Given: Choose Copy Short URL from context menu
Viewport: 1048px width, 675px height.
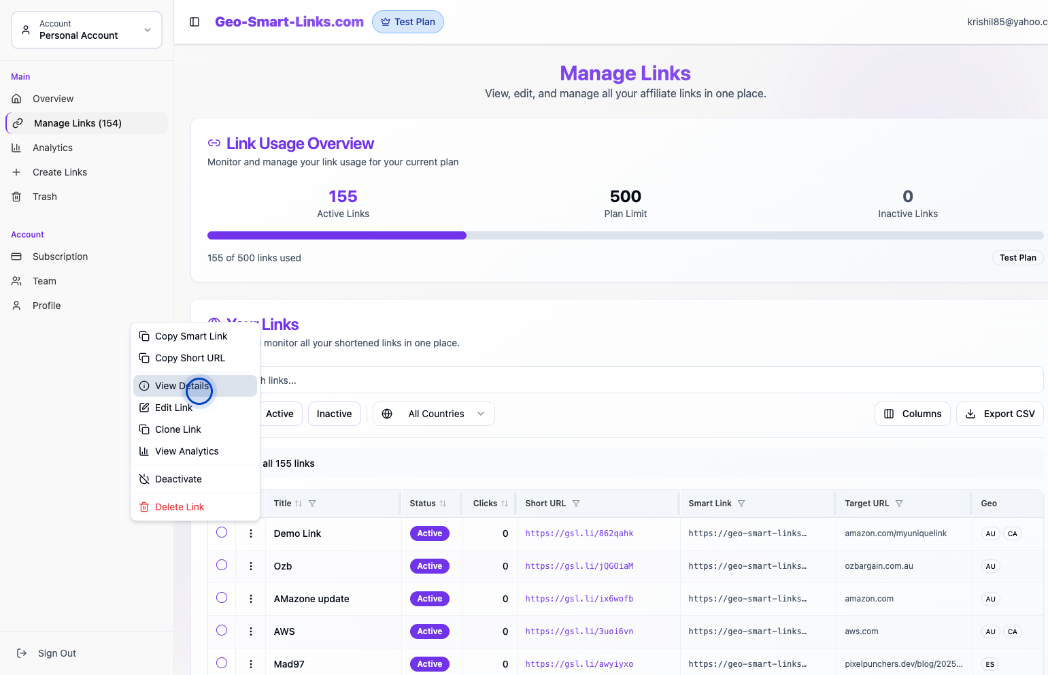Looking at the screenshot, I should pyautogui.click(x=195, y=358).
